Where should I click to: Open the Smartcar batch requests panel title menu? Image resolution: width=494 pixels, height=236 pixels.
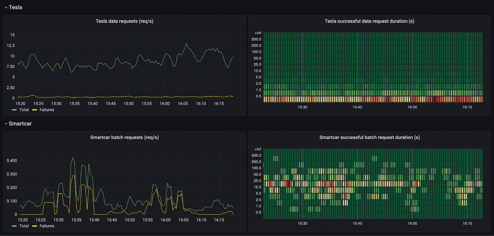[124, 137]
